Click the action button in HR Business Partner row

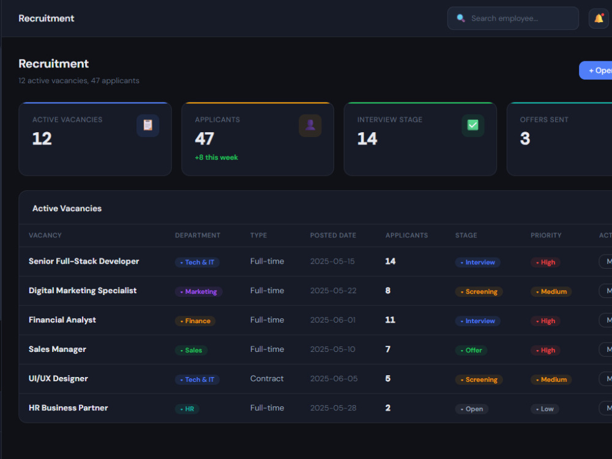605,408
